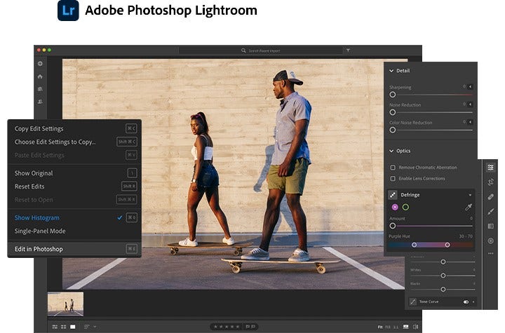The image size is (505, 333).
Task: Select the Linear Gradient tool
Action: (490, 226)
